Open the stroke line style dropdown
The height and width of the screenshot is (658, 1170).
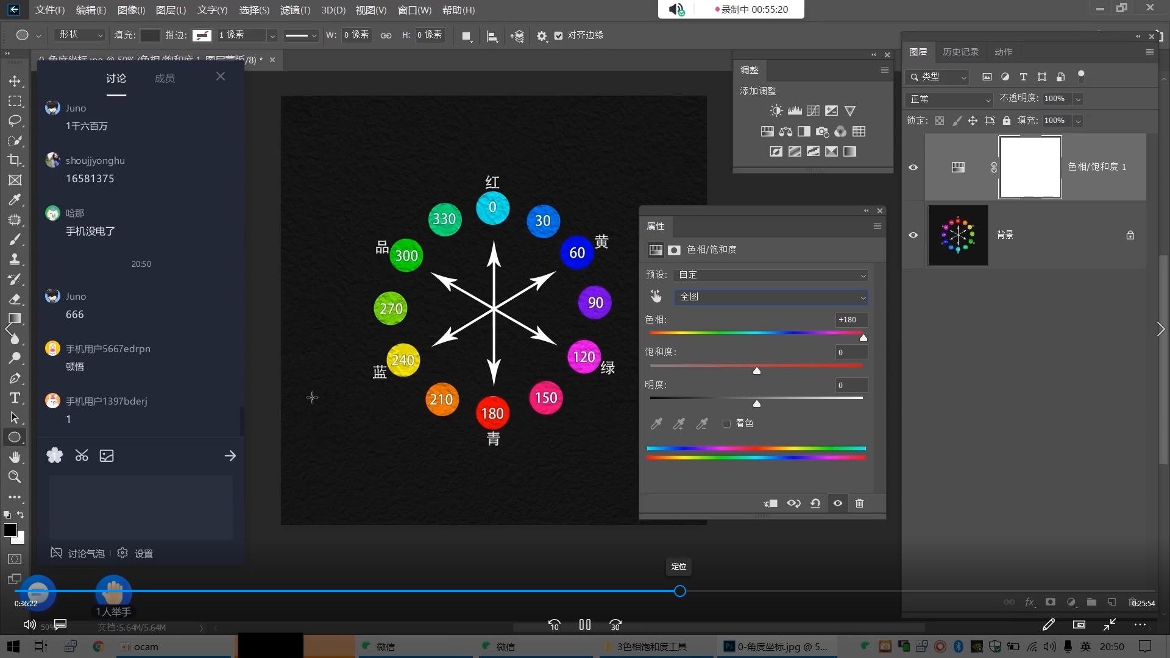click(x=301, y=36)
